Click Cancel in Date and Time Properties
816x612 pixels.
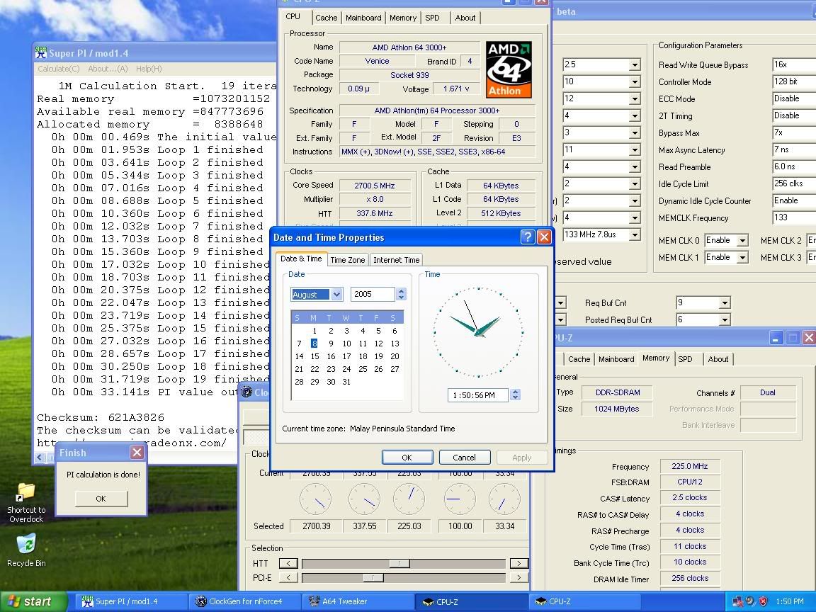(x=464, y=457)
